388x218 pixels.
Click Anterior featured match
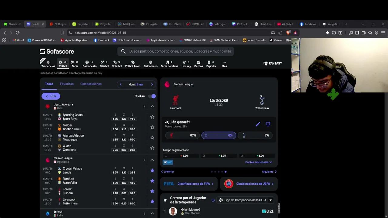(167, 172)
